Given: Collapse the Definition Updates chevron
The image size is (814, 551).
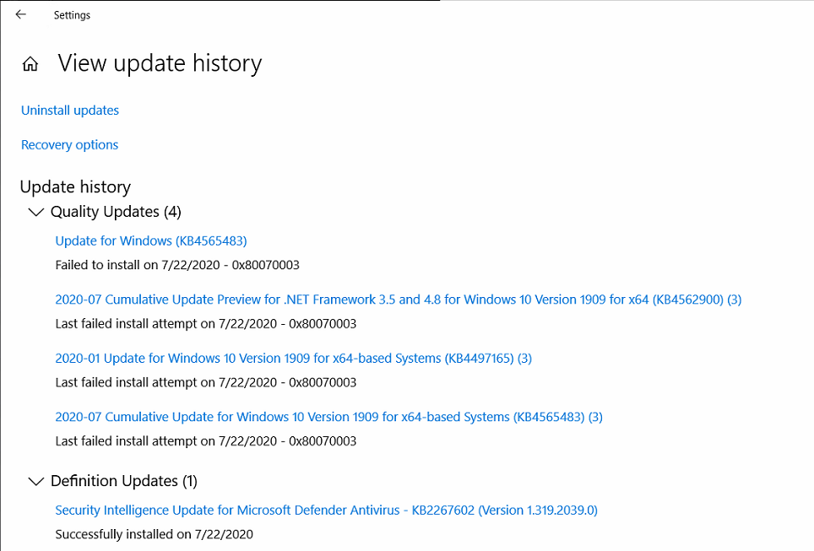Looking at the screenshot, I should pos(35,481).
